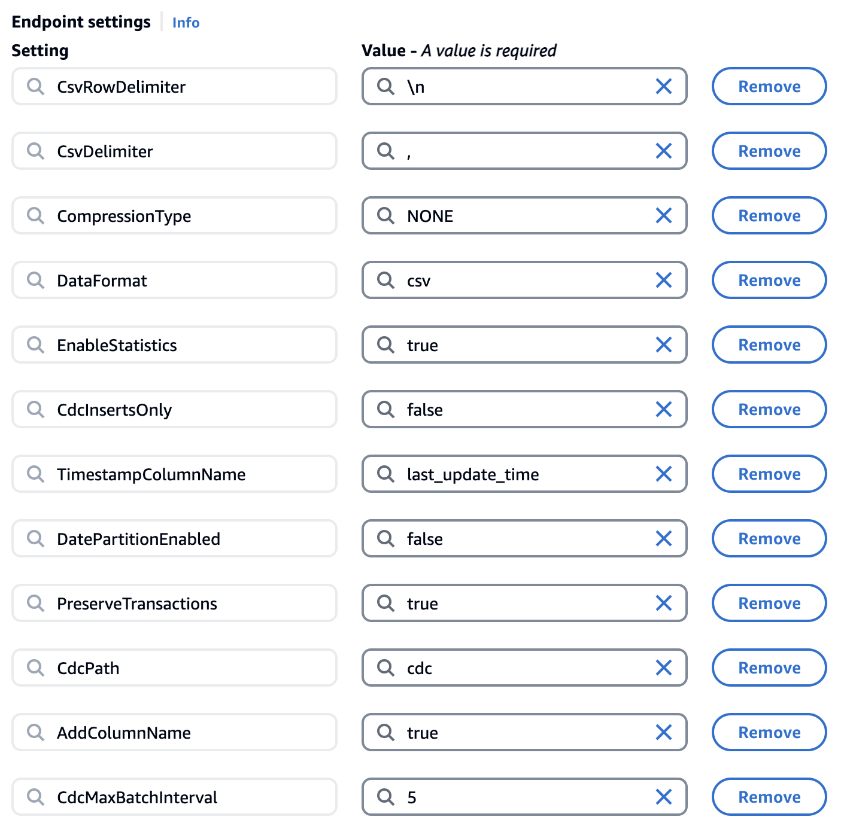Remove the TimestampColumnName setting
This screenshot has height=829, width=850.
pos(769,474)
